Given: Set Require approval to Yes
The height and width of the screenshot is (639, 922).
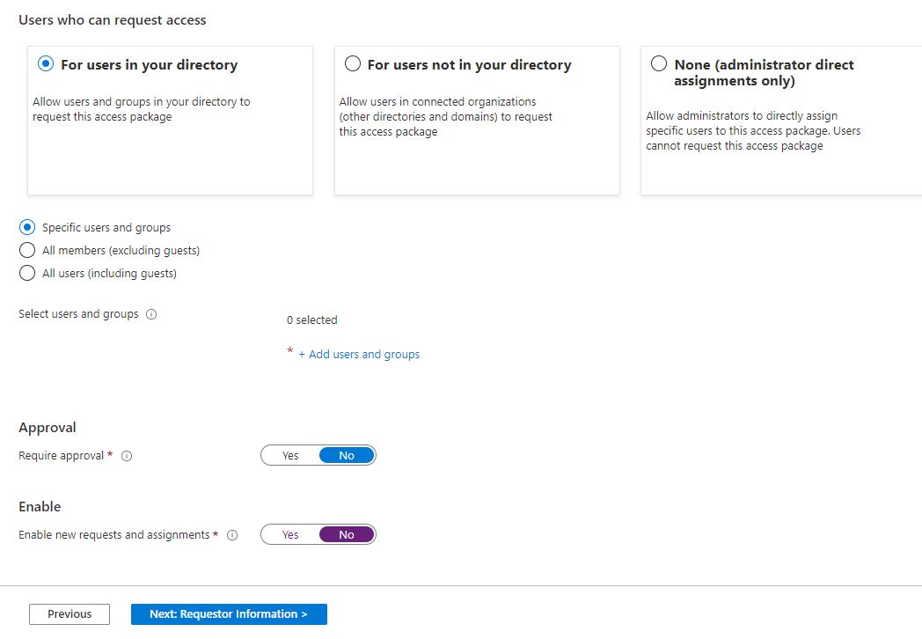Looking at the screenshot, I should 290,456.
